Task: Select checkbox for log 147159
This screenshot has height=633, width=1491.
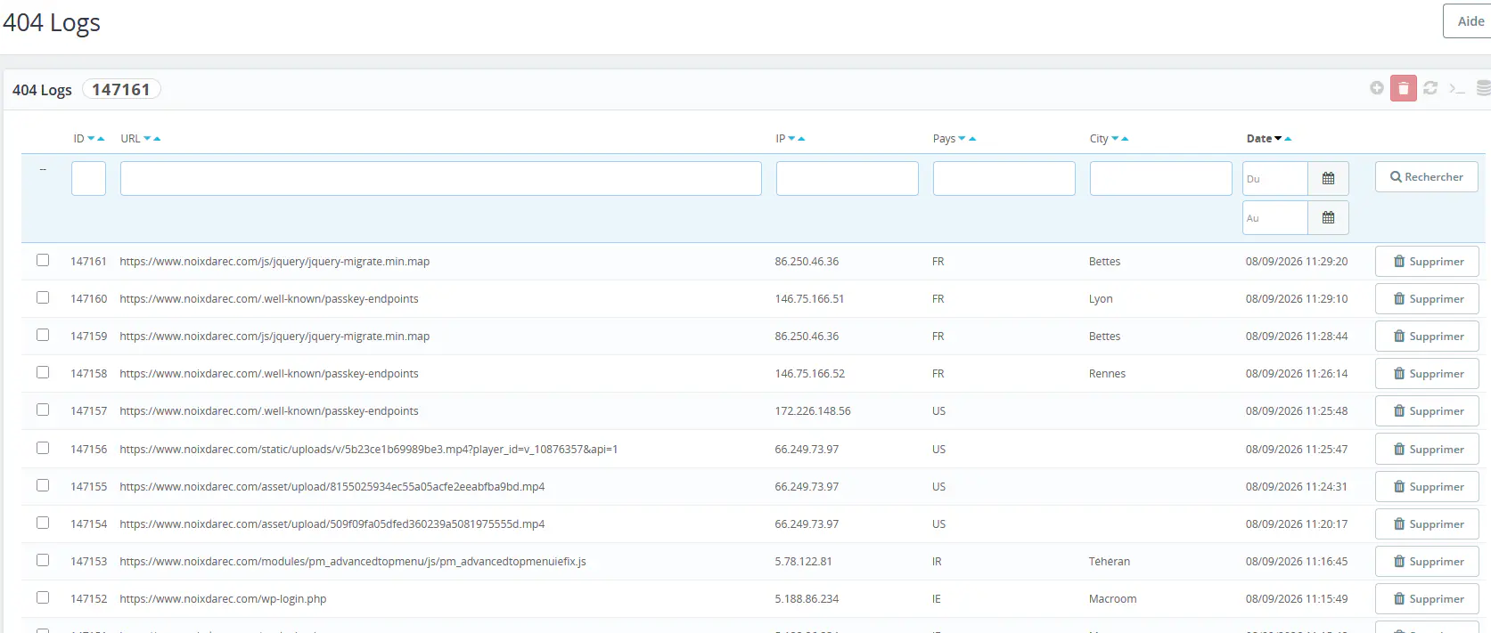Action: tap(43, 335)
